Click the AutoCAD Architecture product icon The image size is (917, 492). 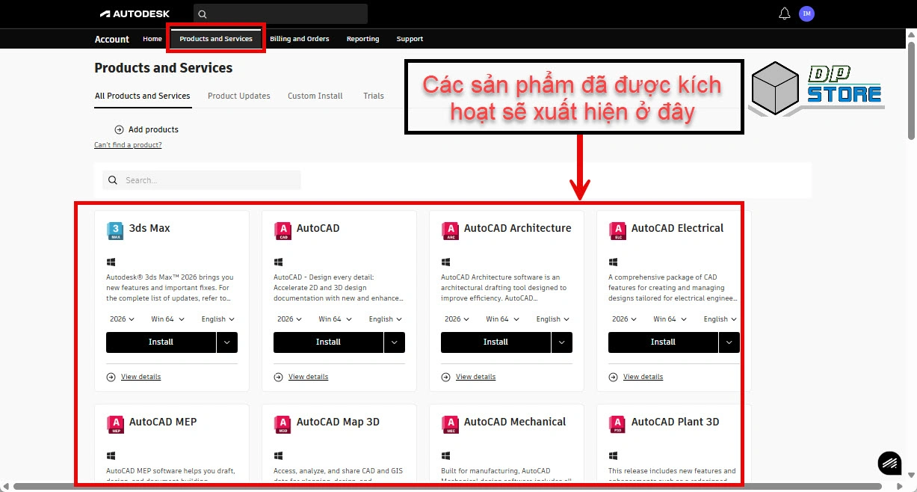[450, 230]
